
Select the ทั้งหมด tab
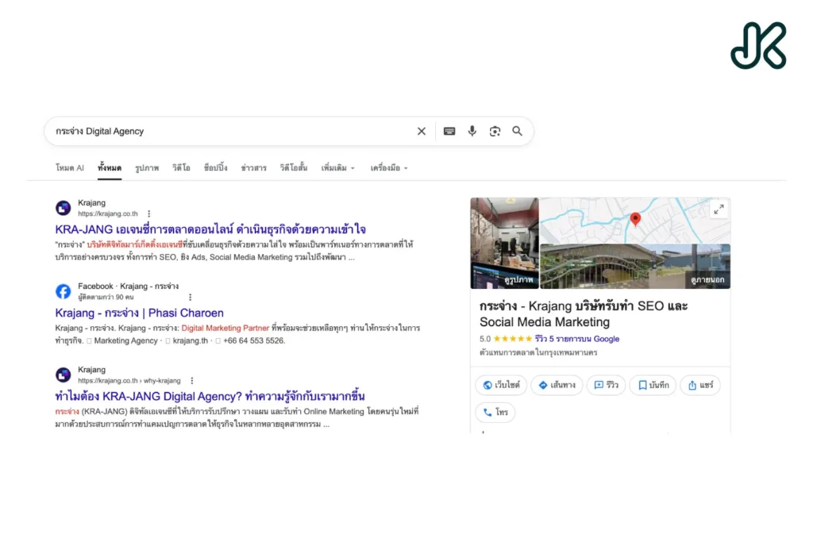pos(110,168)
